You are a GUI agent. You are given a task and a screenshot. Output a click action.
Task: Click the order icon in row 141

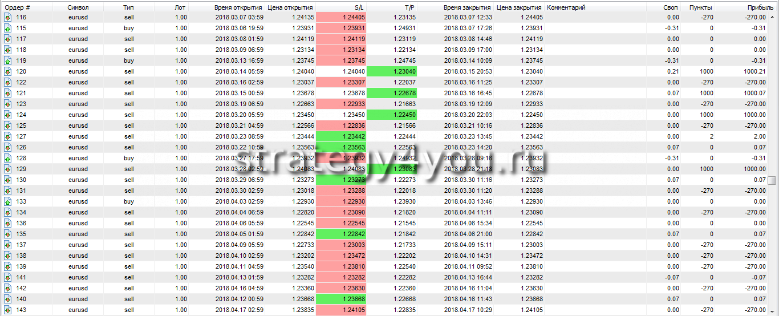(x=7, y=278)
